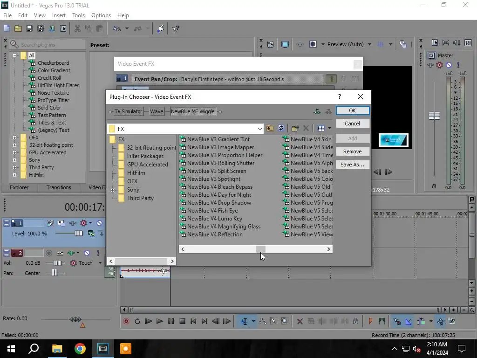Click Go to End transport button
This screenshot has width=477, height=358.
click(204, 321)
